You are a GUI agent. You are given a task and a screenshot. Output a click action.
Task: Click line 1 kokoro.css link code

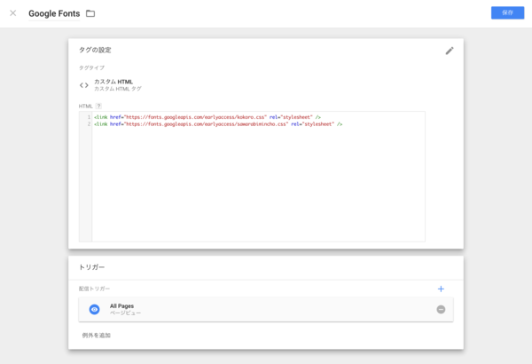(x=207, y=117)
